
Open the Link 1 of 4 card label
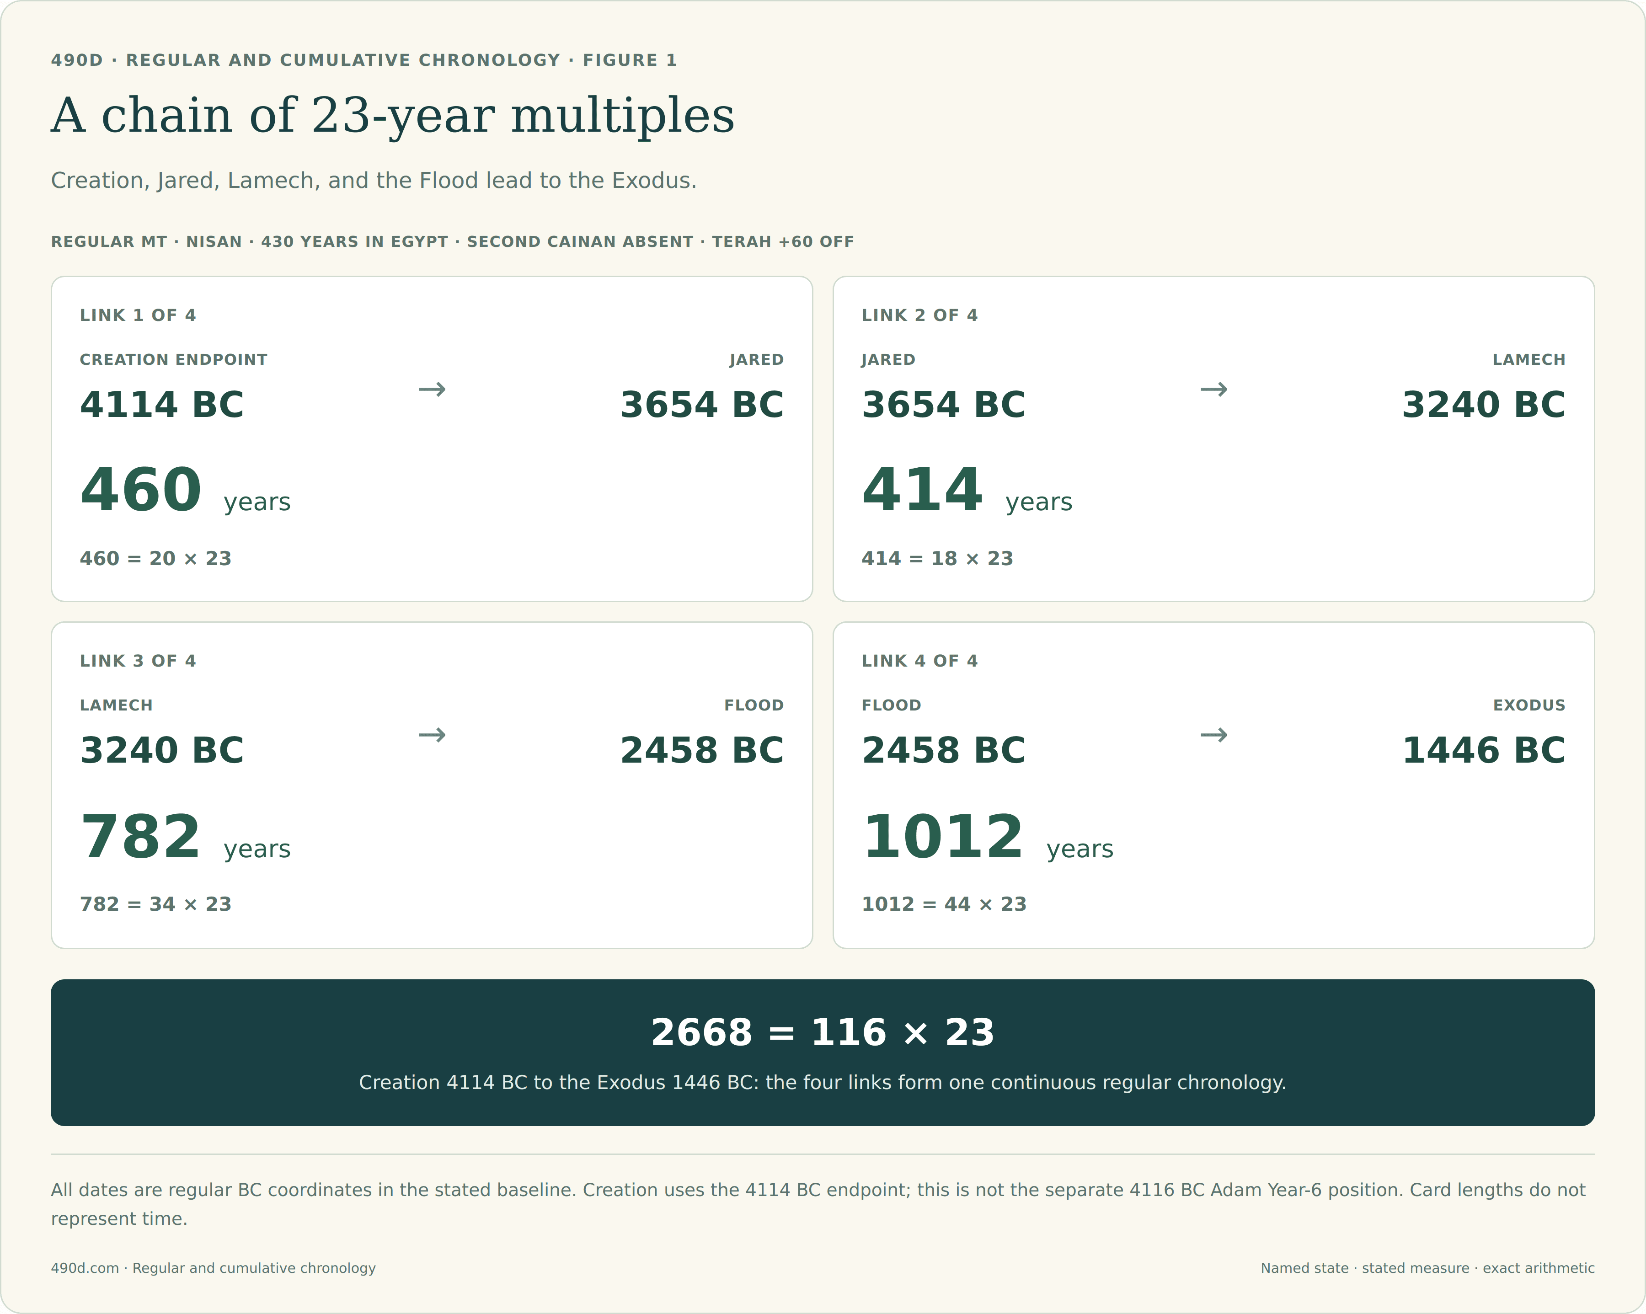(x=138, y=315)
